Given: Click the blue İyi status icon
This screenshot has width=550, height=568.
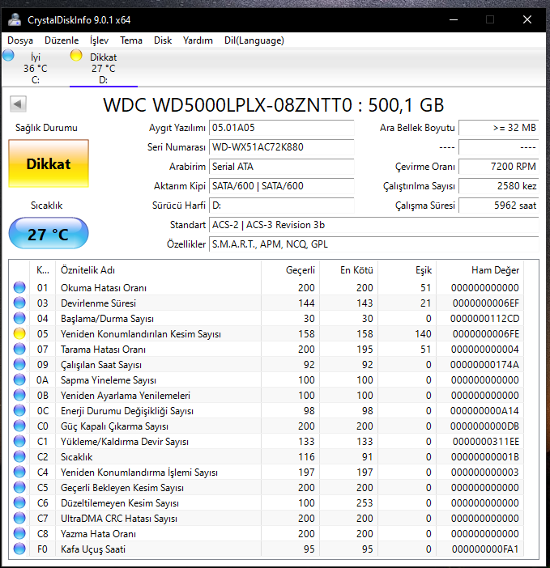Looking at the screenshot, I should coord(8,55).
